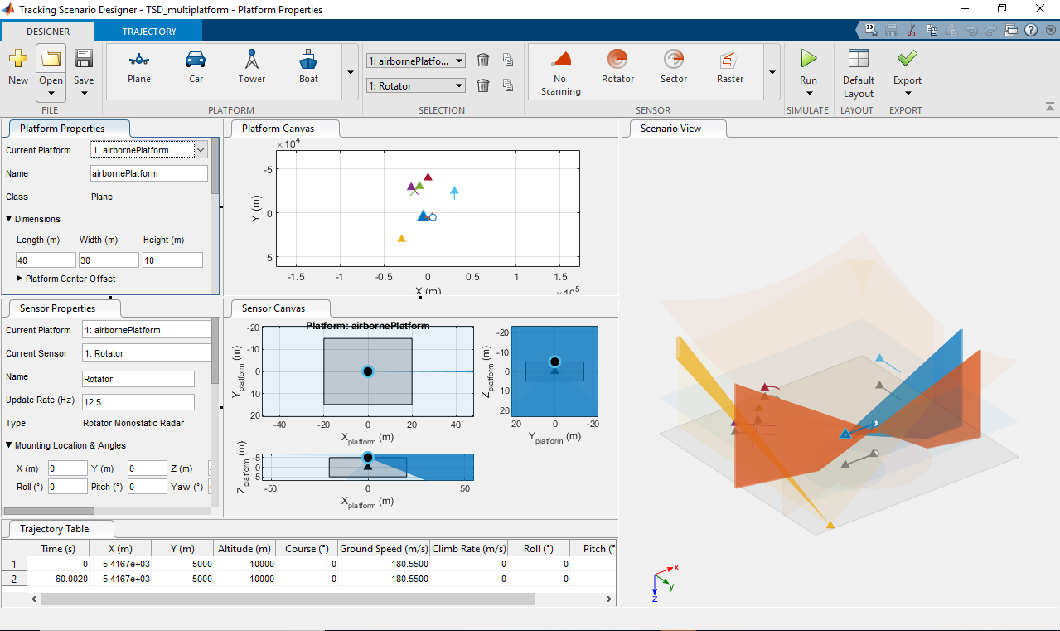1060x631 pixels.
Task: Select the Rotator sensor type
Action: coord(617,66)
